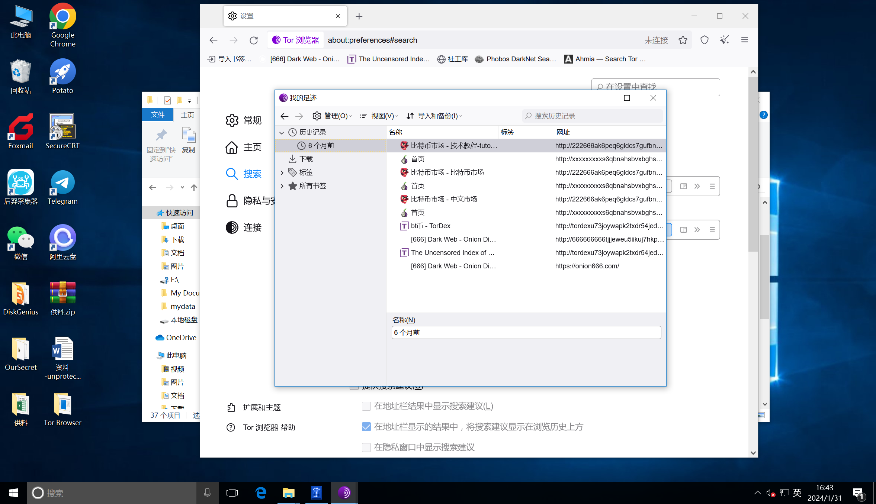Open a new tab with plus button
This screenshot has width=876, height=504.
pos(359,16)
